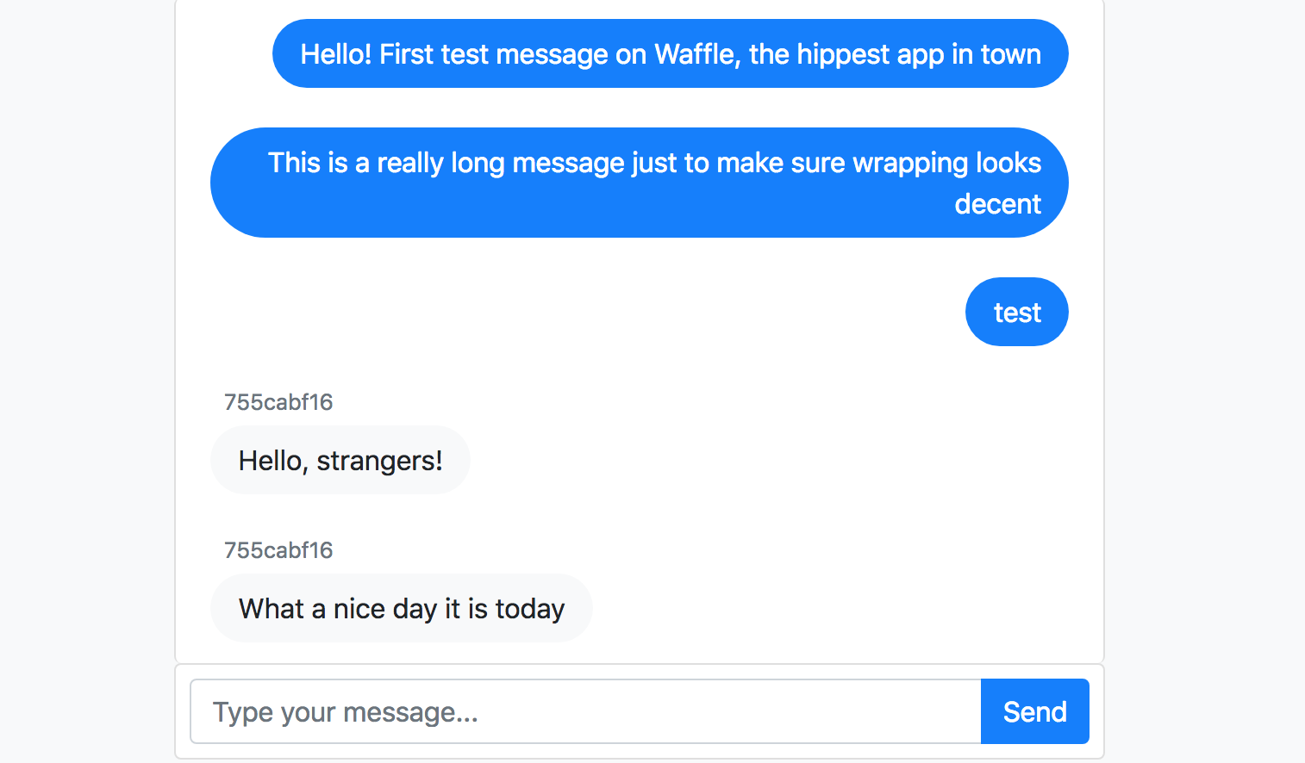Click the 'Hello, strangers!' message bubble
Viewport: 1305px width, 763px height.
pos(340,460)
